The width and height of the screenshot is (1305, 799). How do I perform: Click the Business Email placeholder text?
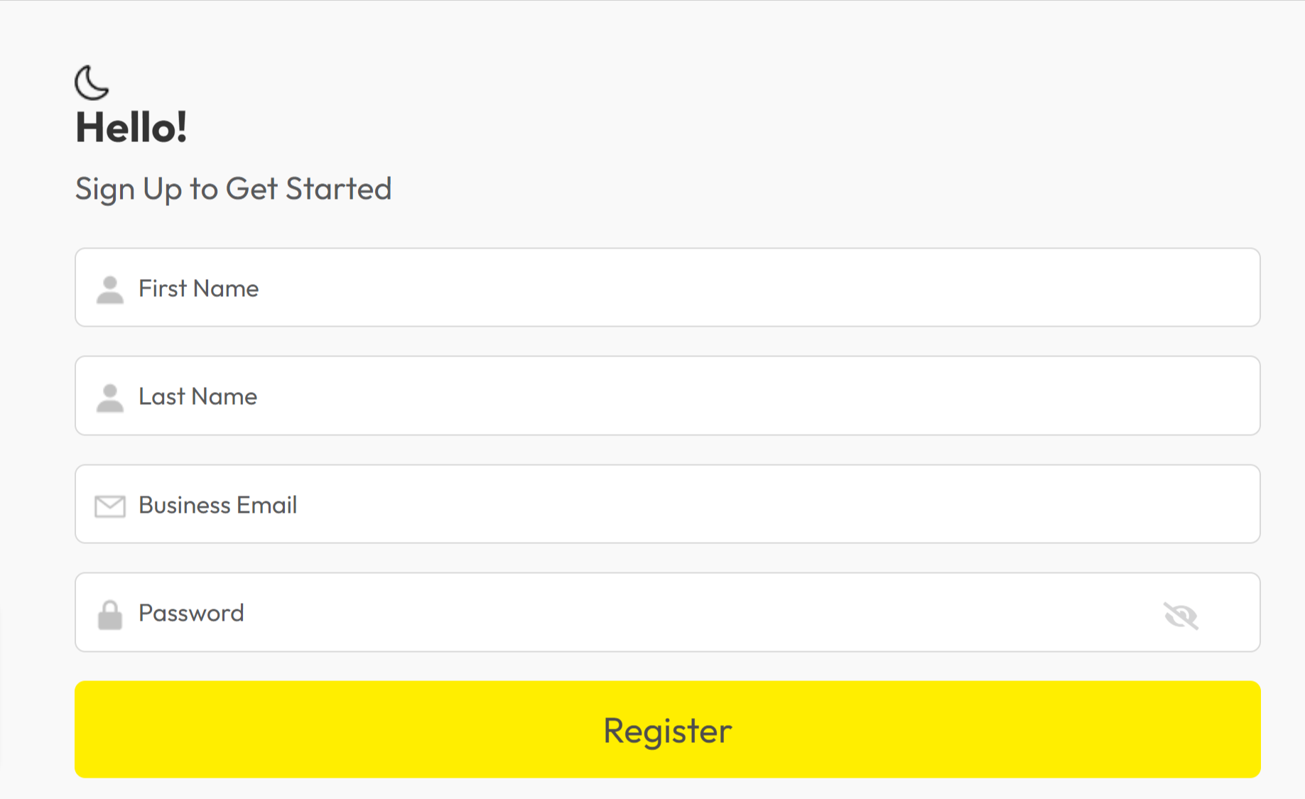point(217,505)
